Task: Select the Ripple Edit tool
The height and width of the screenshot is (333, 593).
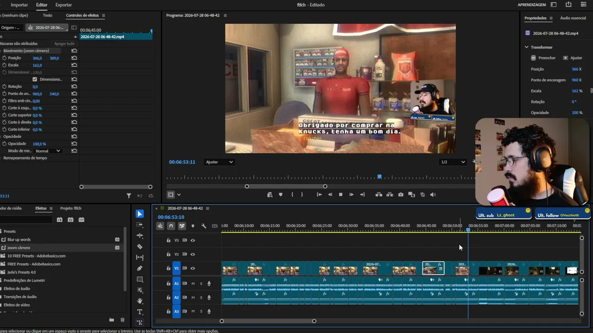Action: point(140,236)
